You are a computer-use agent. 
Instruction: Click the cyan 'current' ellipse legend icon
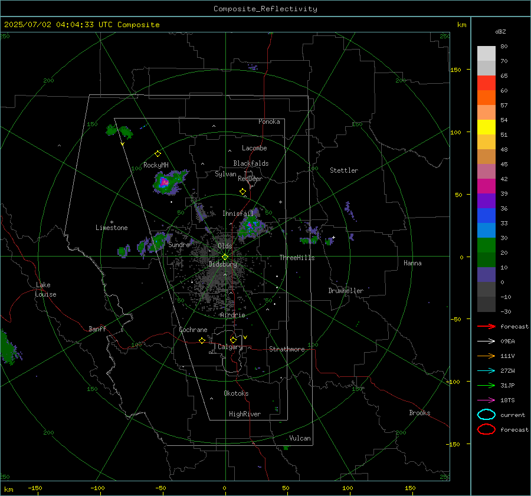click(x=486, y=415)
